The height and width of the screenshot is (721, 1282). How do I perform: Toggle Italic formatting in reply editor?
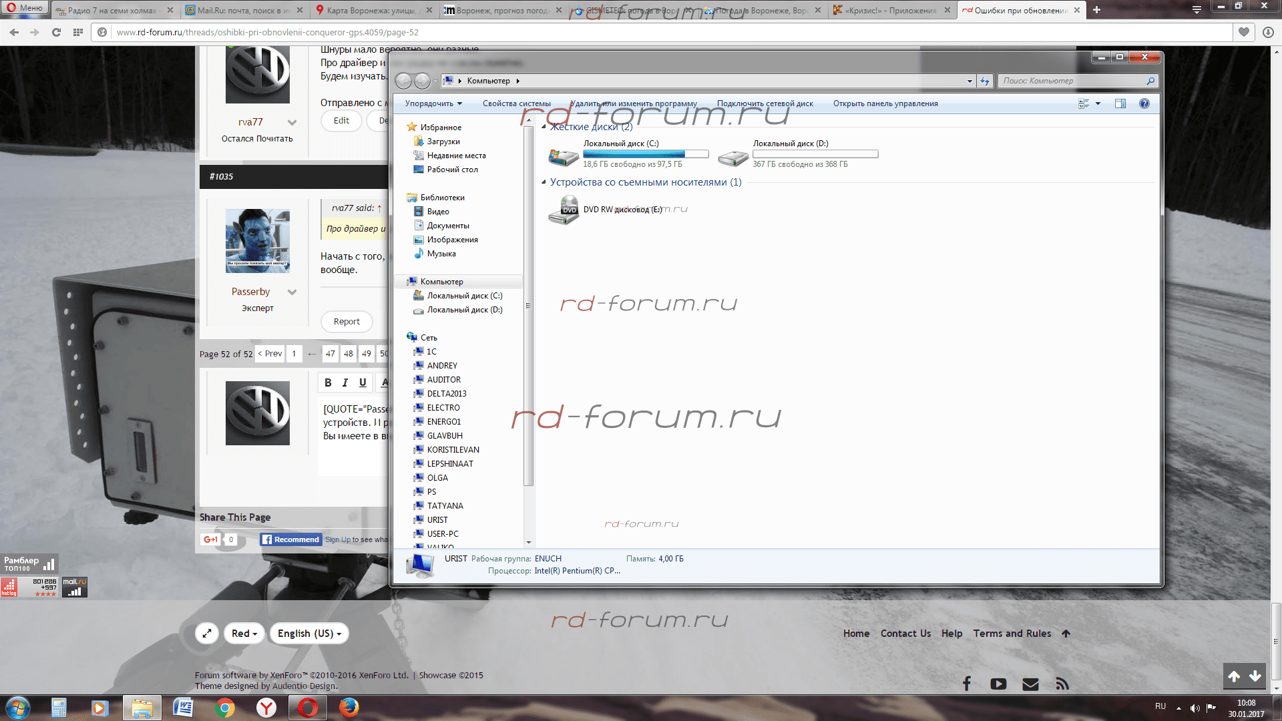tap(345, 383)
